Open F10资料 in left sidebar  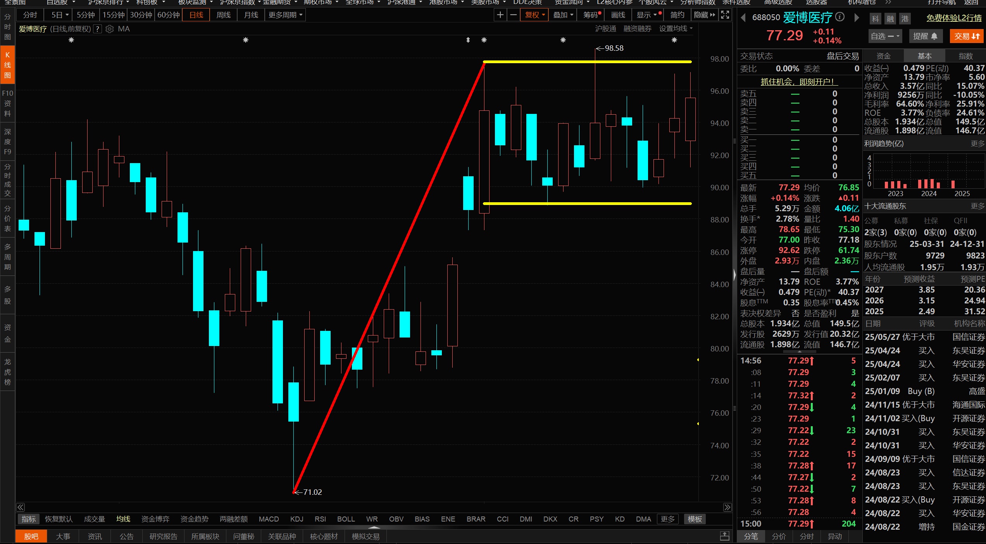pyautogui.click(x=7, y=103)
